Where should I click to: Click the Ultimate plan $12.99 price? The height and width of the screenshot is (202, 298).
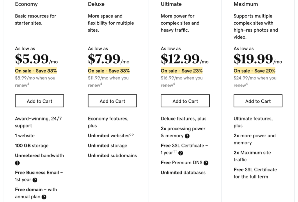coord(180,59)
